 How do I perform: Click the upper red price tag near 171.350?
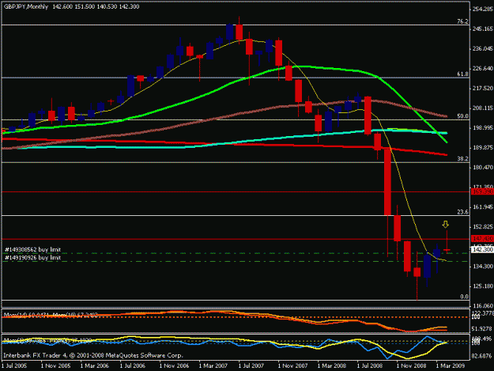(x=482, y=191)
